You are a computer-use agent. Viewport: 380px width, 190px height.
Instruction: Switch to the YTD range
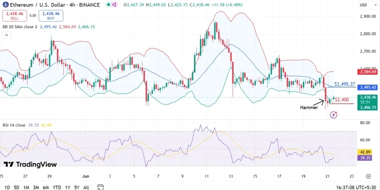pyautogui.click(x=57, y=188)
